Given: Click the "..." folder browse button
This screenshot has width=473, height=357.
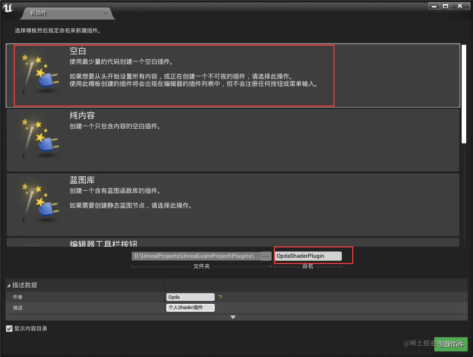Looking at the screenshot, I should (x=266, y=256).
